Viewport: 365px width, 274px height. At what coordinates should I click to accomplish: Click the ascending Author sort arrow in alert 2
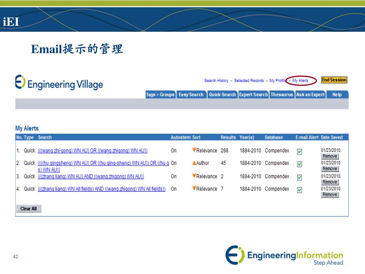pyautogui.click(x=194, y=163)
